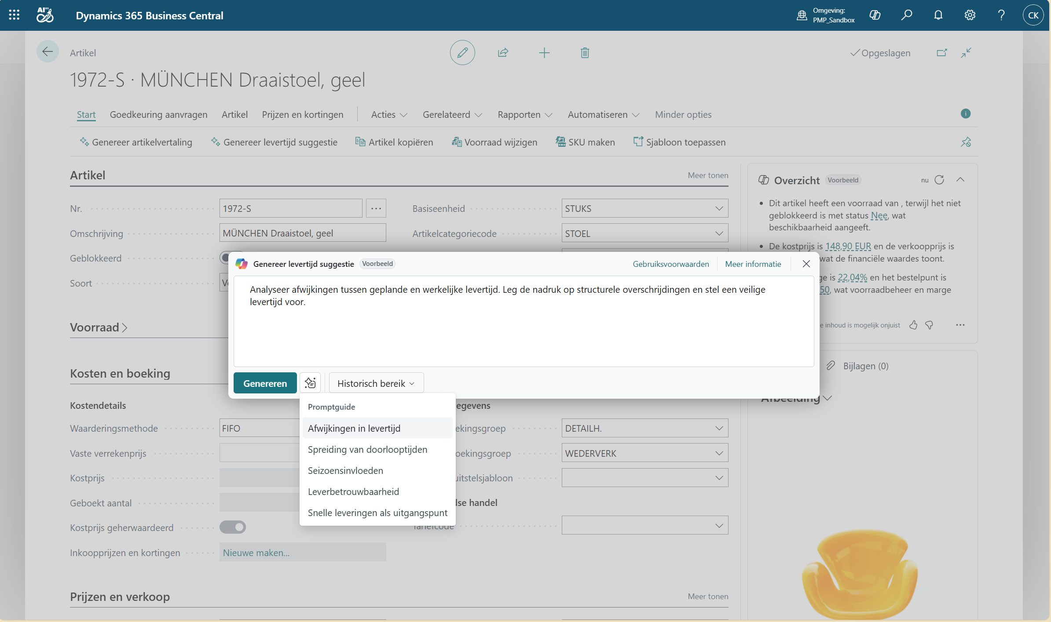Click the app launcher grid icon
The image size is (1051, 622).
pyautogui.click(x=14, y=15)
